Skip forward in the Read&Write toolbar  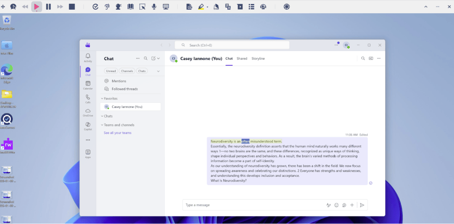60,7
